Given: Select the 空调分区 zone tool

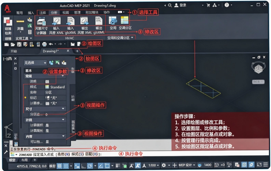Looking at the screenshot, I should pos(125,23).
